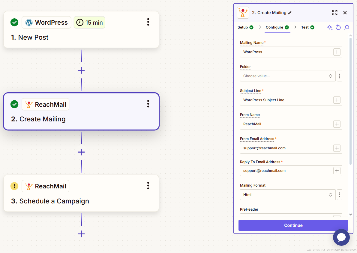The image size is (357, 253).
Task: Click the panel vertical scrollbar
Action: 350,101
